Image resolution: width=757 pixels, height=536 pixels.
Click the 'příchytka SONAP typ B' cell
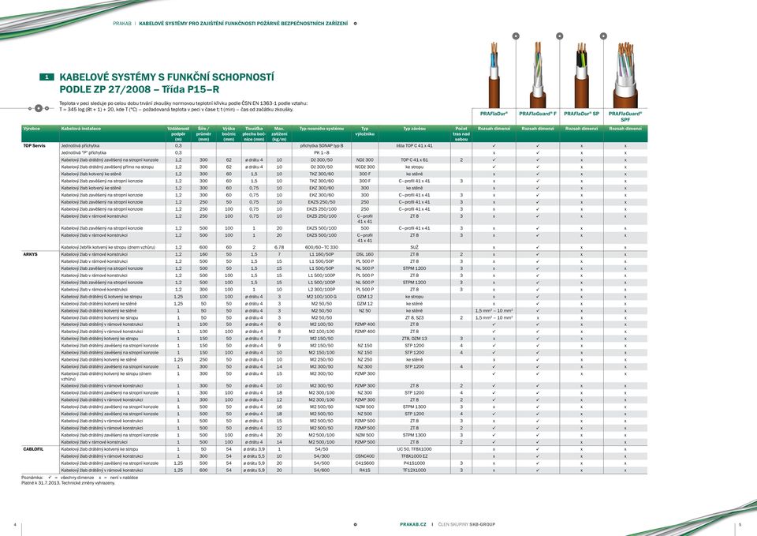[322, 145]
